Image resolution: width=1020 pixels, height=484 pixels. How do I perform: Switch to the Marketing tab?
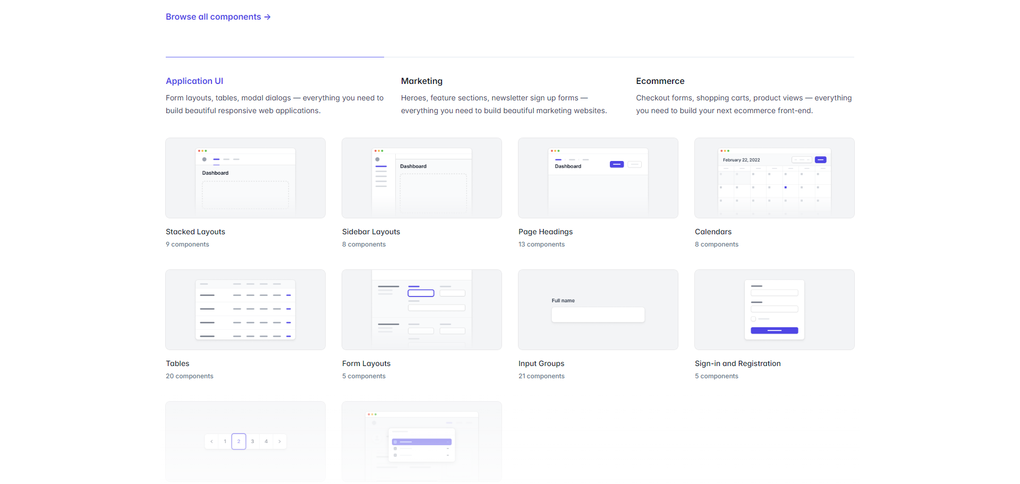422,81
